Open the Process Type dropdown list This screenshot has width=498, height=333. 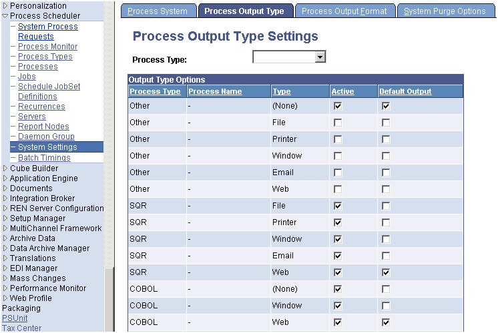(x=320, y=58)
